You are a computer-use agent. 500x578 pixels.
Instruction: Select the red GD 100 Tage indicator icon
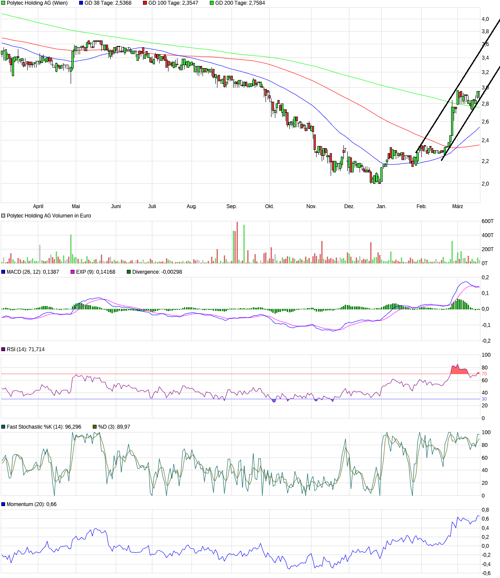point(145,3)
